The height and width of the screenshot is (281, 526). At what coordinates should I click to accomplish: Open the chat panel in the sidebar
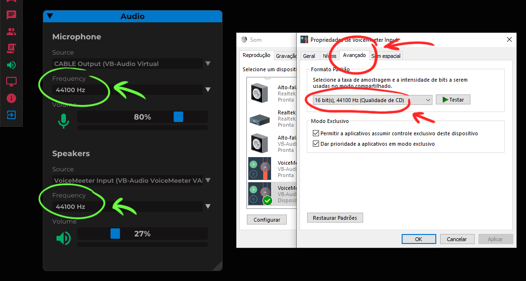(x=12, y=15)
